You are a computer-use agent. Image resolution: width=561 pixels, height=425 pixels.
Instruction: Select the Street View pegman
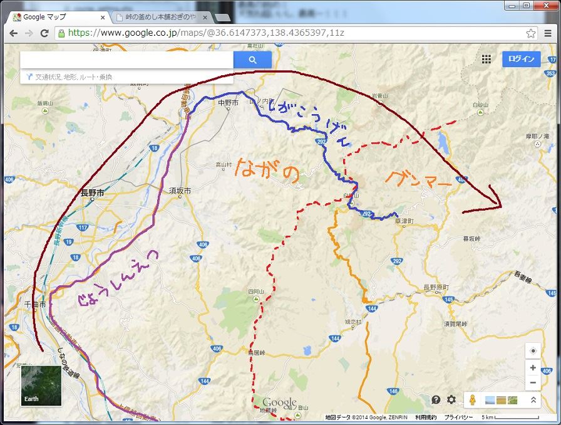coord(473,399)
